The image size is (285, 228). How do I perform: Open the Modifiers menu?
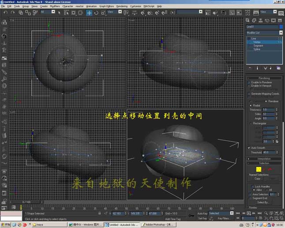55,6
